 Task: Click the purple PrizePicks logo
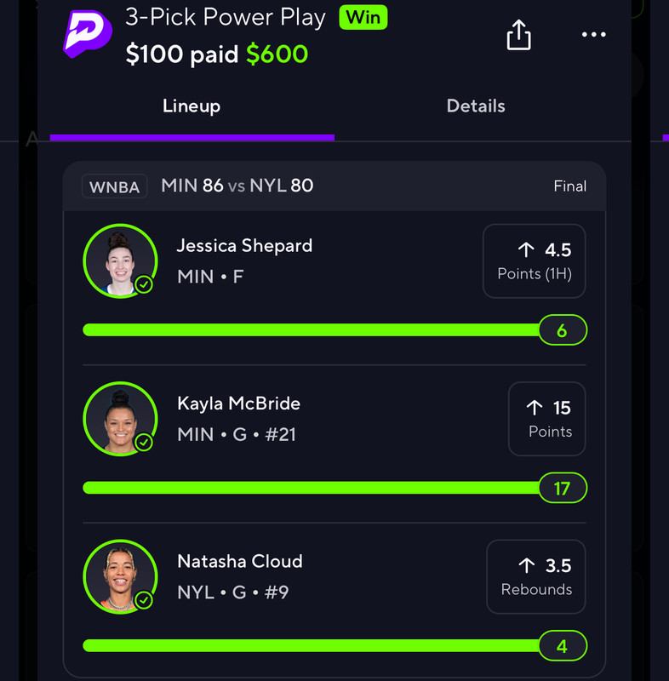[88, 34]
